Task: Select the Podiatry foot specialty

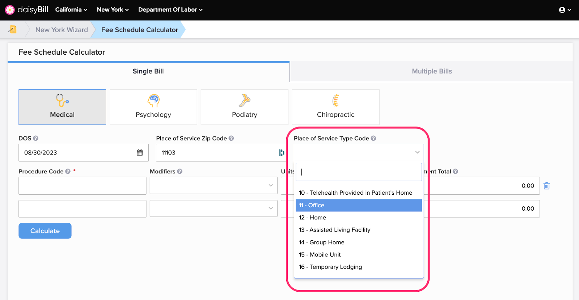Action: [x=245, y=107]
